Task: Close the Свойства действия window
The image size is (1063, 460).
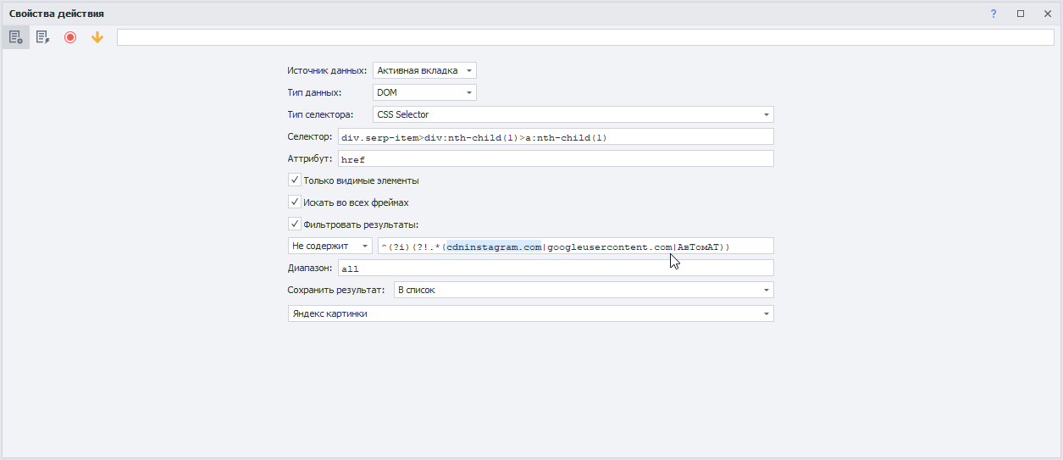Action: click(x=1047, y=14)
